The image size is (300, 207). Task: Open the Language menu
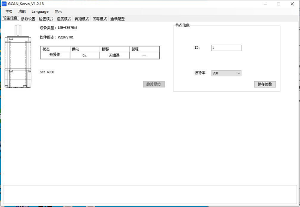coord(40,12)
